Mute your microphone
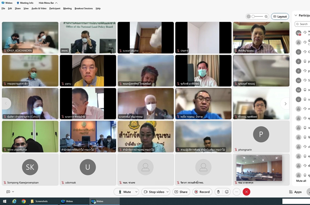Image resolution: width=310 pixels, height=205 pixels. 125,192
